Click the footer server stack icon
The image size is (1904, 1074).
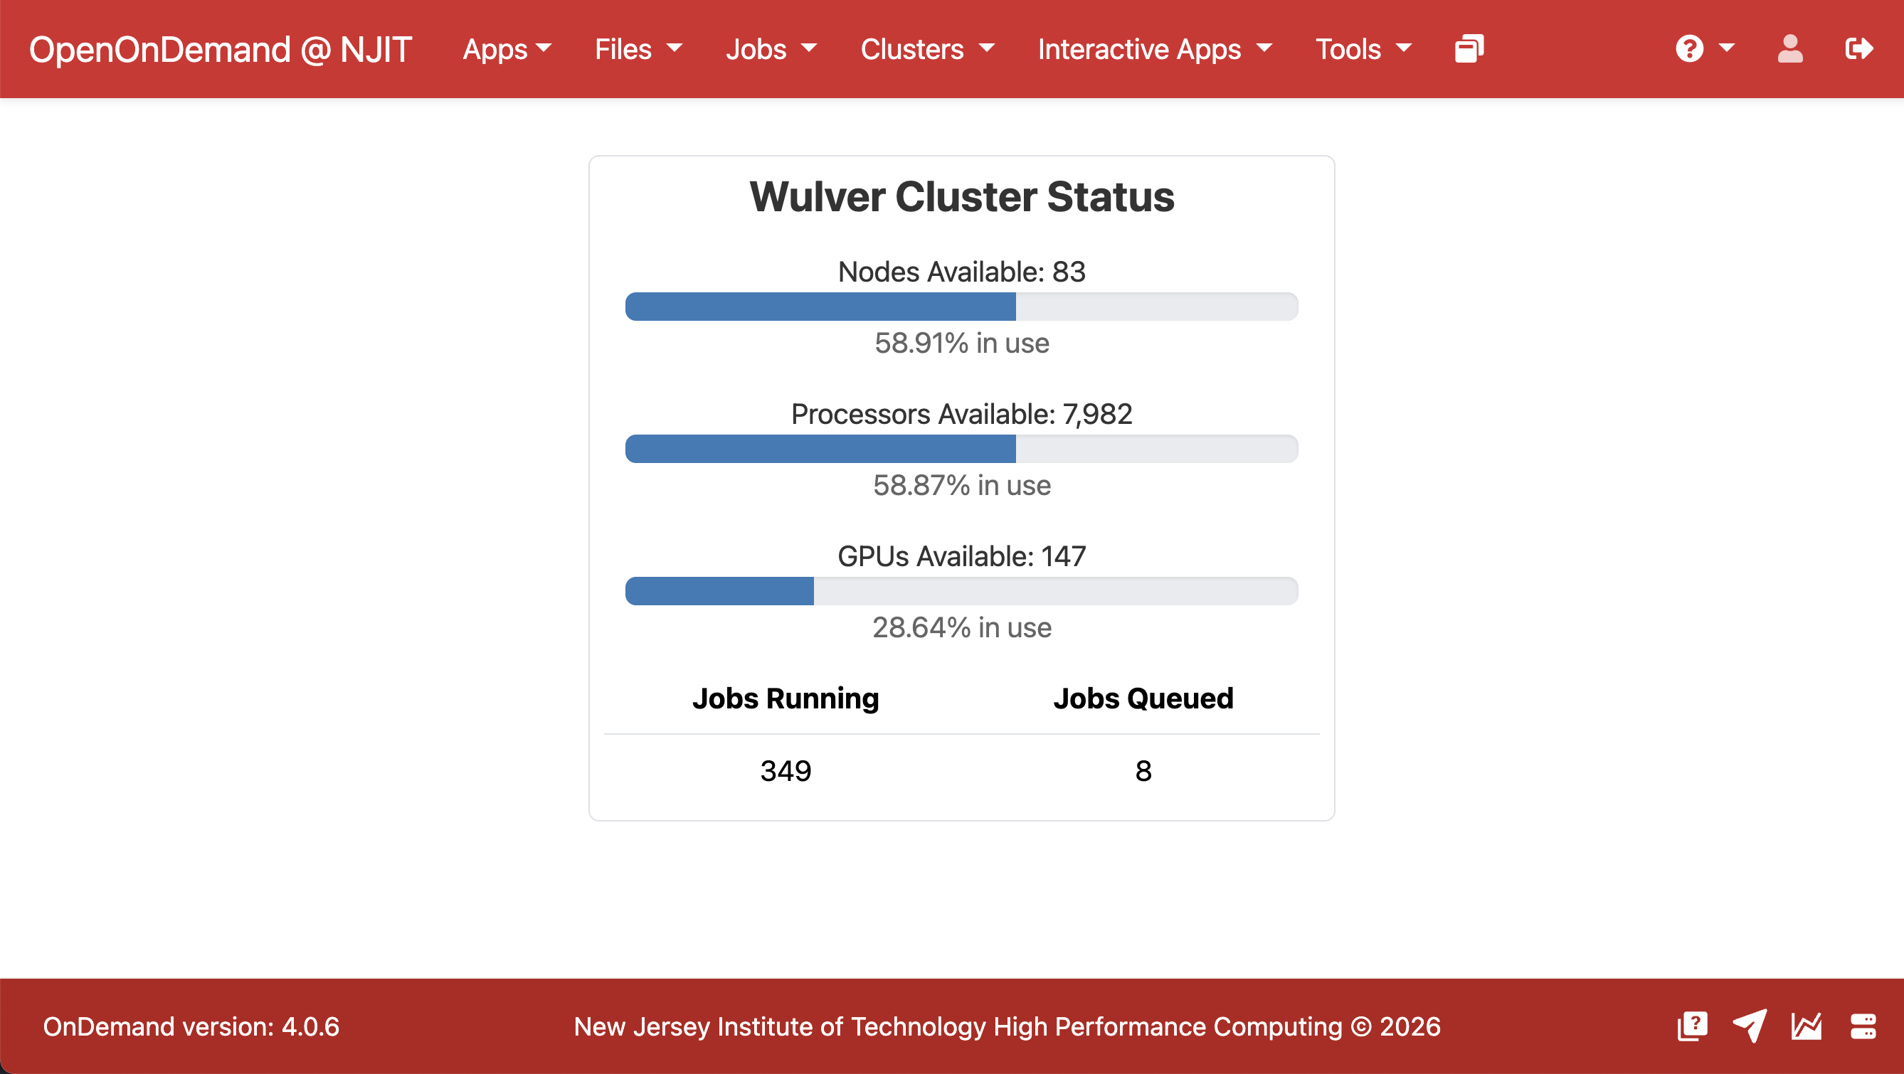(x=1863, y=1026)
